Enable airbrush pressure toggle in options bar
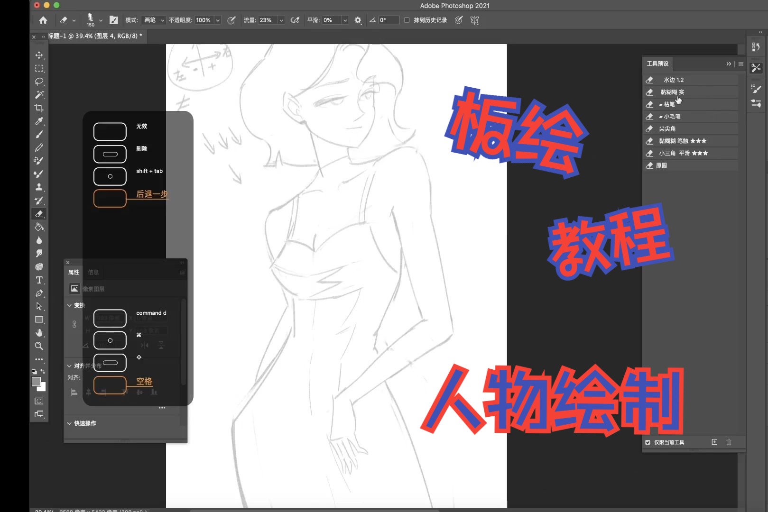 [x=295, y=20]
